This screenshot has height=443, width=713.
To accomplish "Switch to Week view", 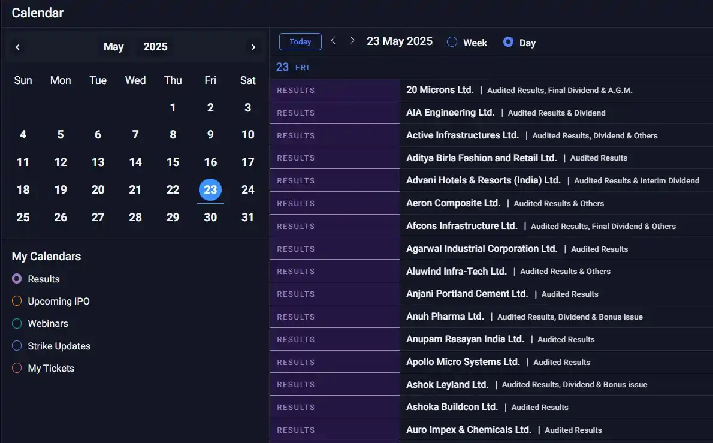I will [x=452, y=43].
